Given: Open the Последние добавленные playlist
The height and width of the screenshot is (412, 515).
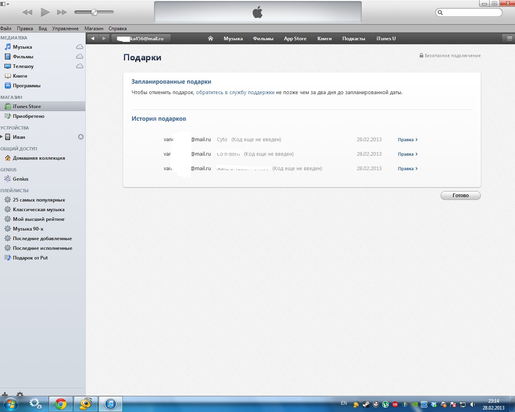Looking at the screenshot, I should pyautogui.click(x=43, y=239).
